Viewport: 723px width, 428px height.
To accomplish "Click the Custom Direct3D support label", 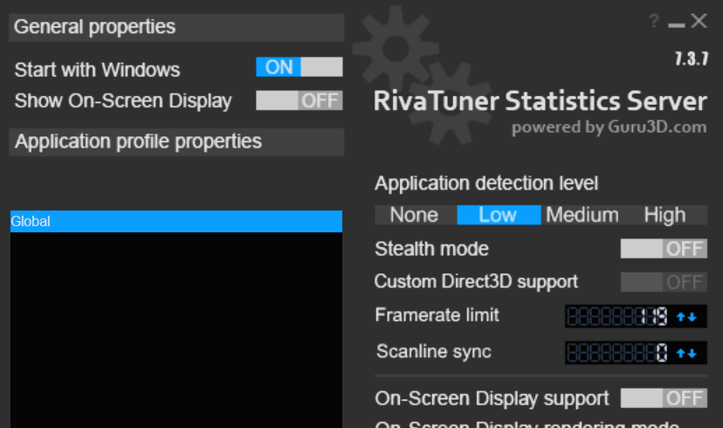I will click(476, 282).
